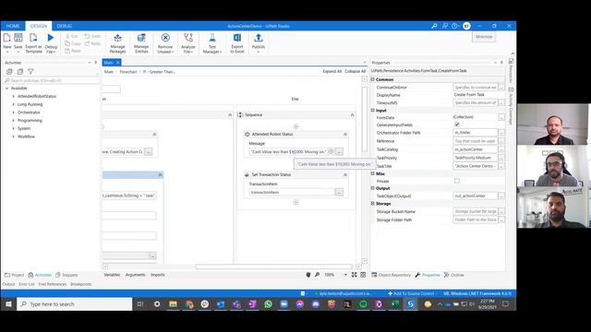
Task: Open Manage Packages
Action: (117, 38)
